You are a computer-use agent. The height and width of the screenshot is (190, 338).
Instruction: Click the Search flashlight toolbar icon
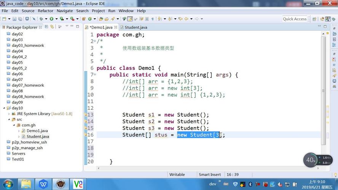pyautogui.click(x=113, y=19)
